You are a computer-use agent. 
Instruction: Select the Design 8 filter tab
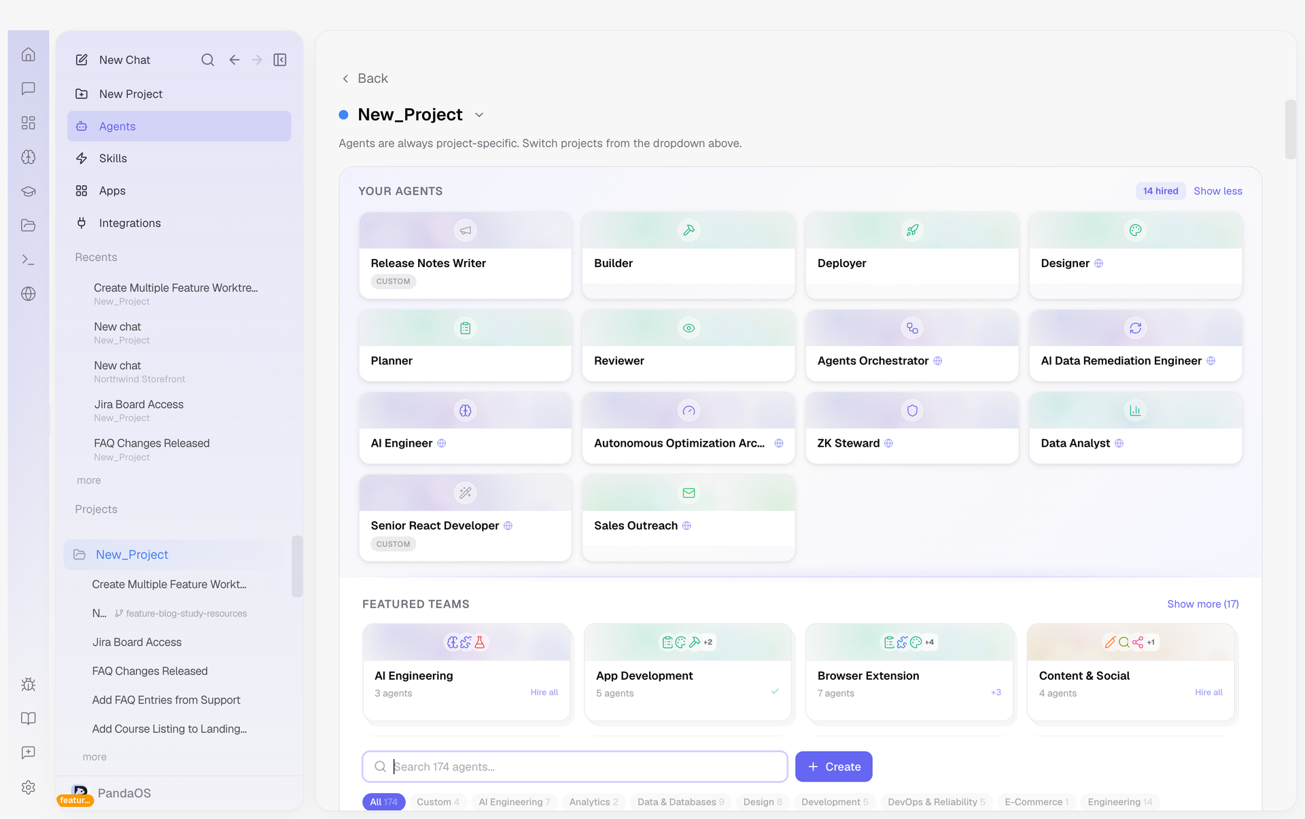pos(763,802)
